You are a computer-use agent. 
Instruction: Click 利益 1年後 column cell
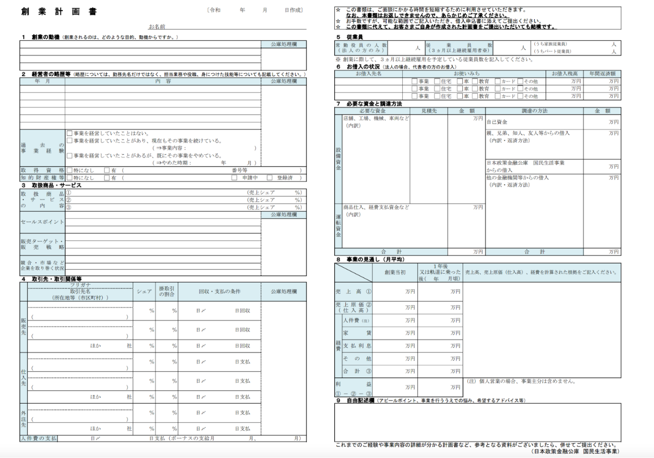tap(440, 387)
